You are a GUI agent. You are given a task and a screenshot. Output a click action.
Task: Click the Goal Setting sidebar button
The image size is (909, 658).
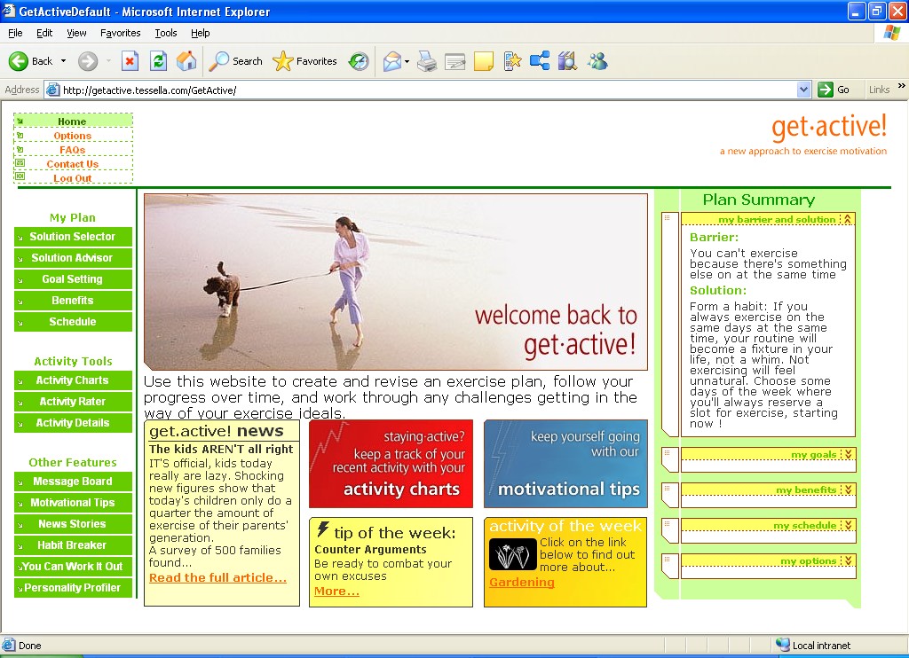pos(73,279)
